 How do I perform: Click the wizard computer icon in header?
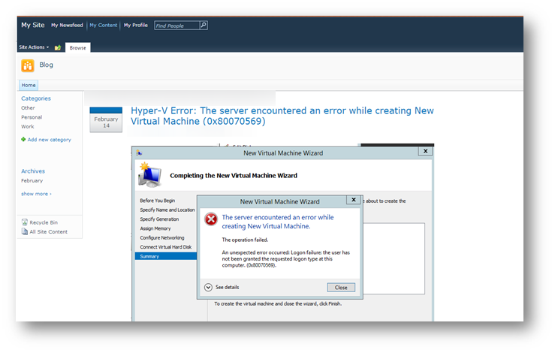[x=149, y=173]
